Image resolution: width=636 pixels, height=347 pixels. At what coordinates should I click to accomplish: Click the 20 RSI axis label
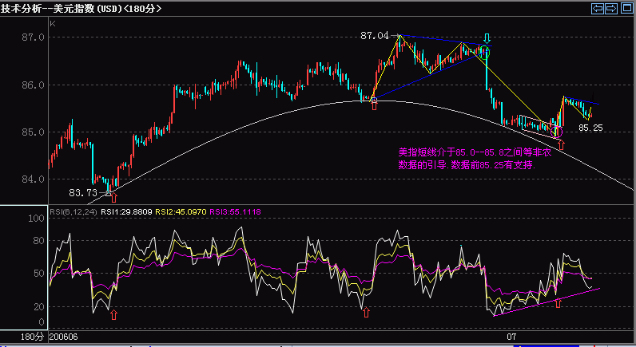pyautogui.click(x=39, y=307)
